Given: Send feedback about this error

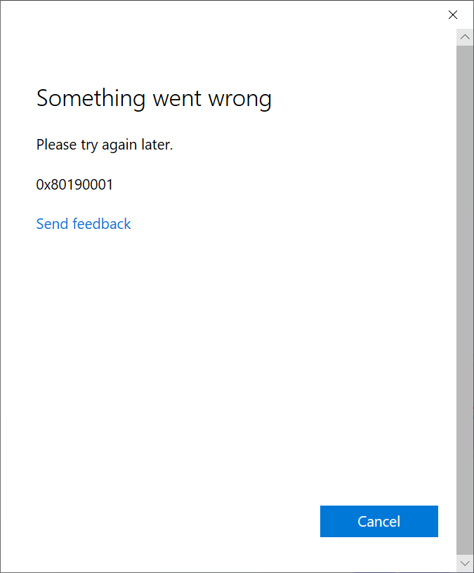Looking at the screenshot, I should click(x=84, y=223).
